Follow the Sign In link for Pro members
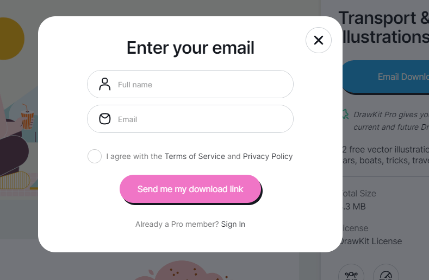The height and width of the screenshot is (280, 429). [233, 224]
